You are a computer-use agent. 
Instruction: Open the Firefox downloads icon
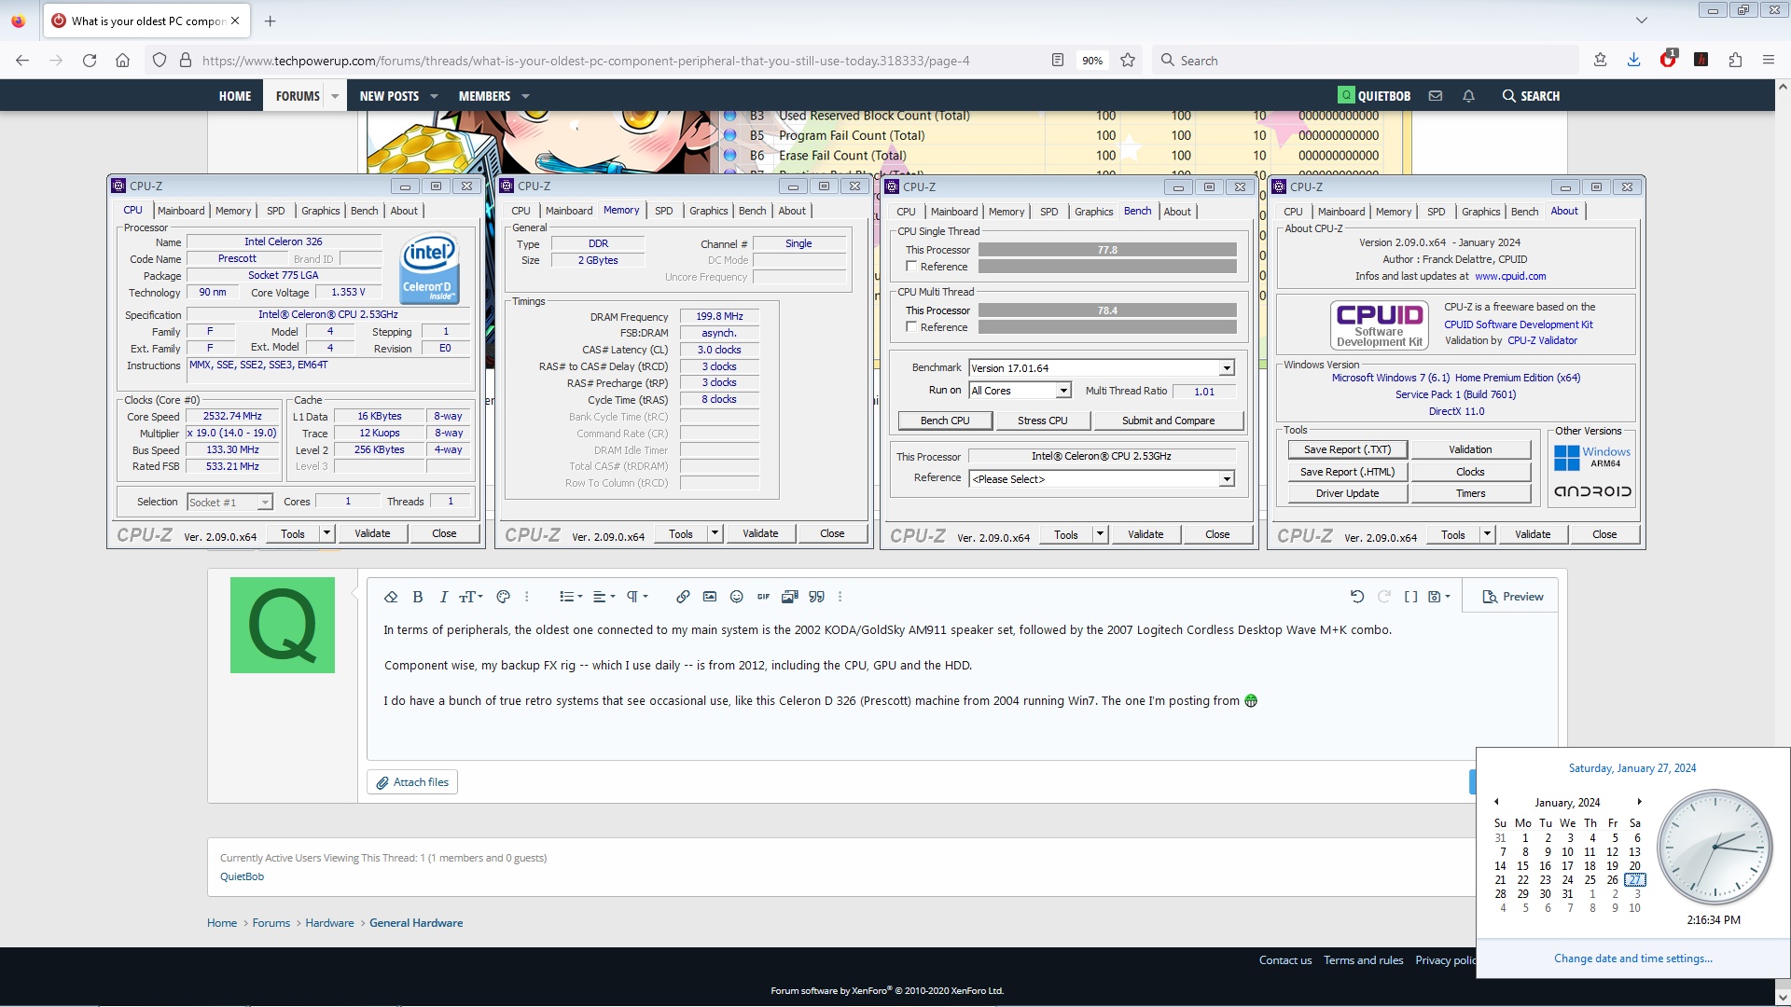pos(1634,61)
